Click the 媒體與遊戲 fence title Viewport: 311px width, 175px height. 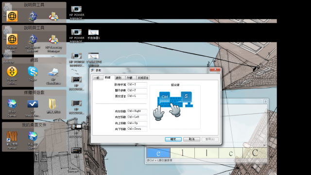34,92
